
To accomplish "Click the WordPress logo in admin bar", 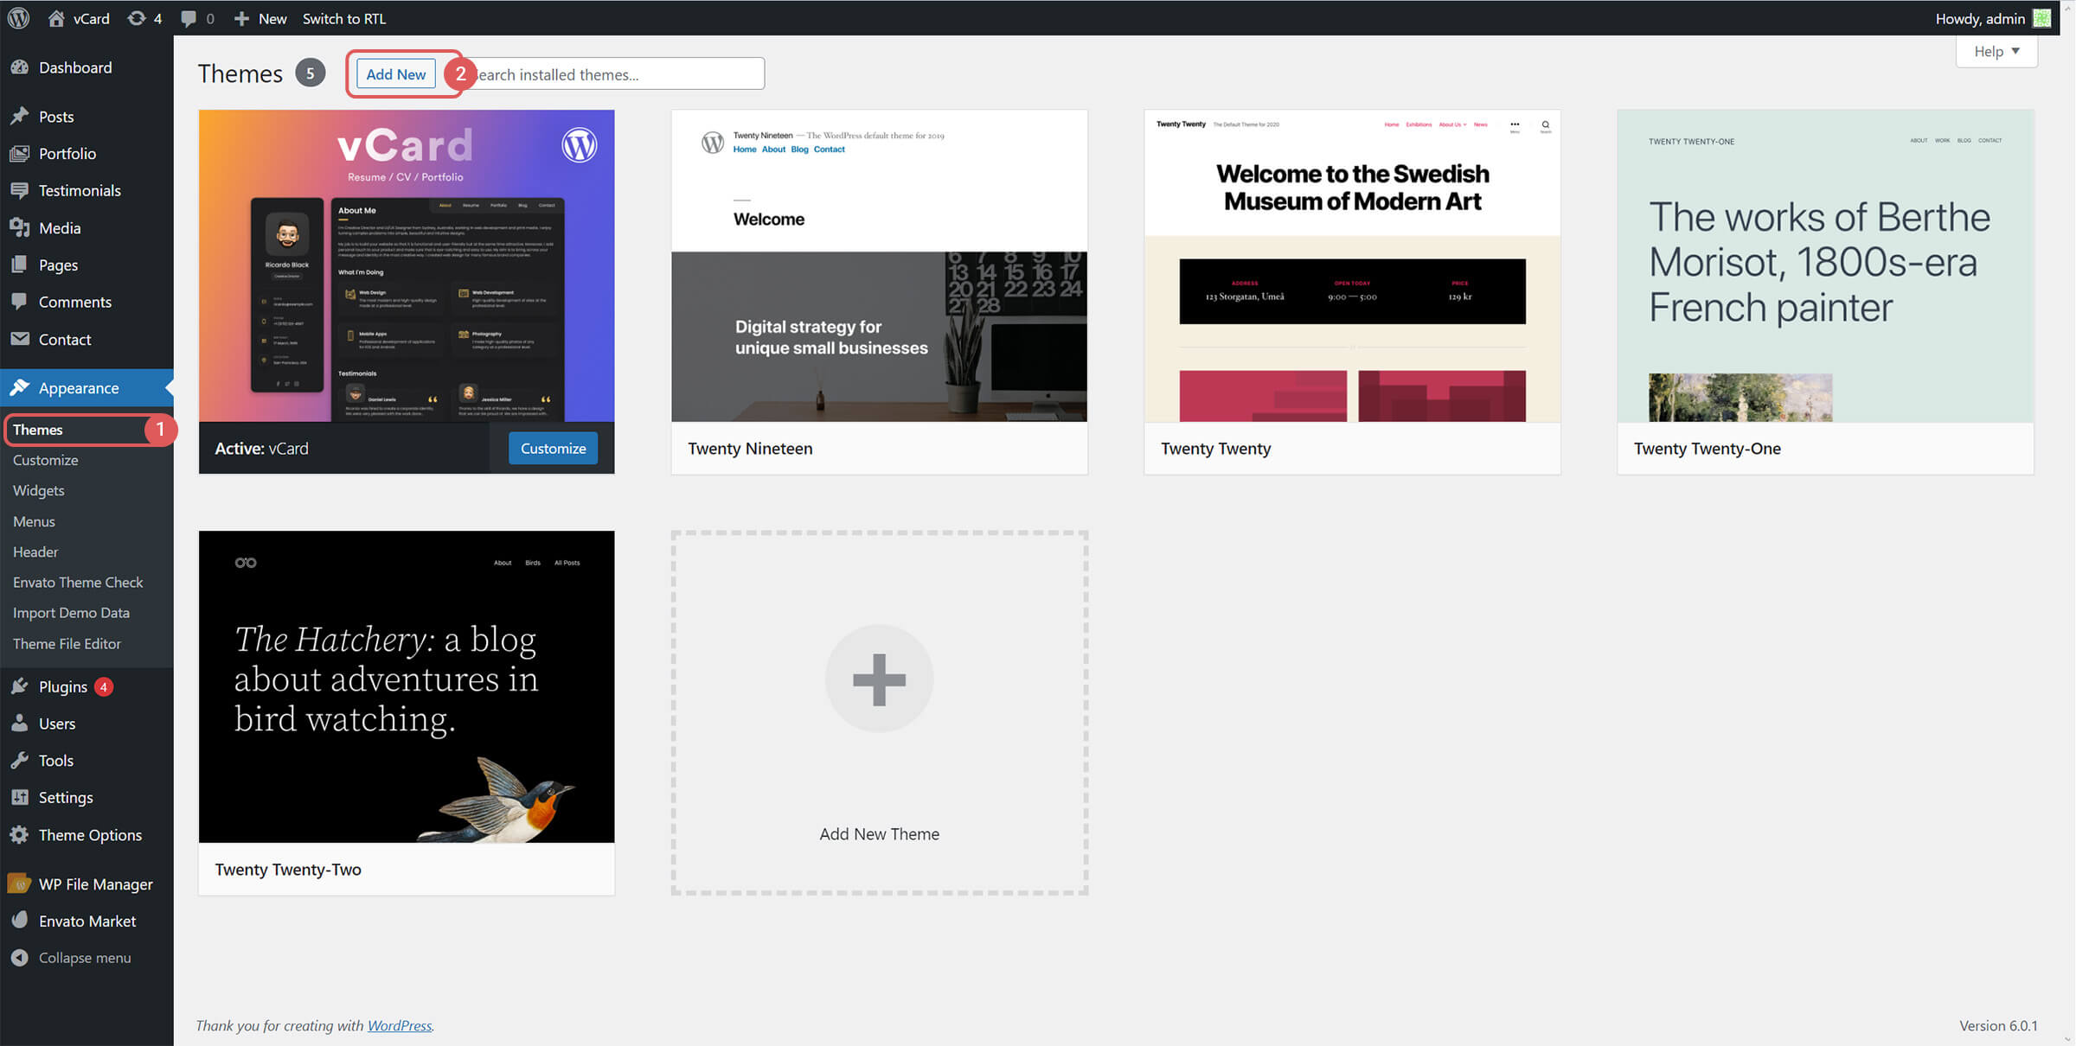I will [19, 18].
